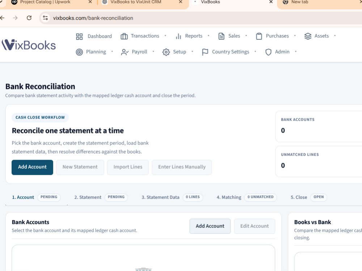Image resolution: width=362 pixels, height=271 pixels.
Task: Click the Bank Accounts count card
Action: tap(319, 126)
